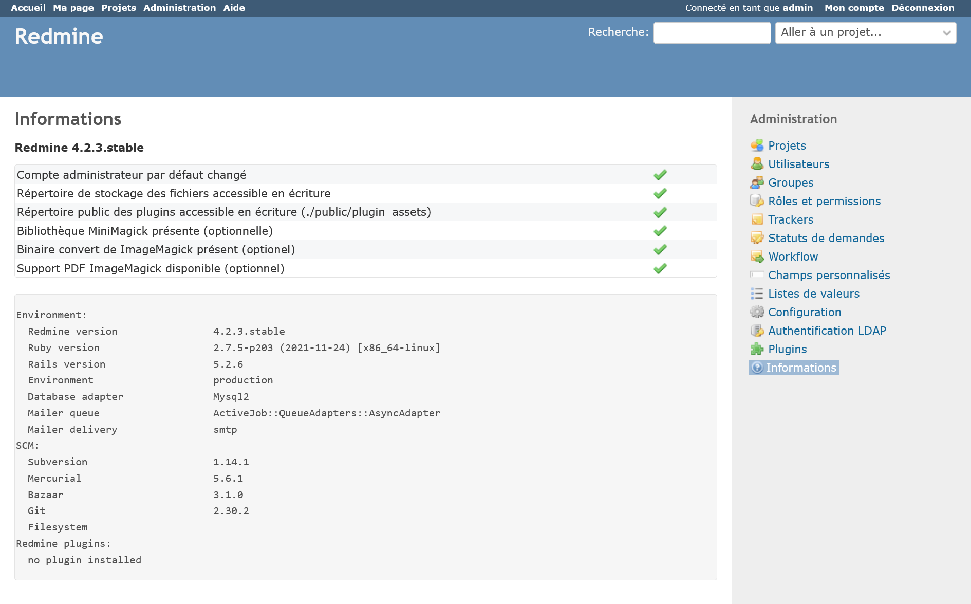The image size is (971, 604).
Task: Click the Administration sidebar heading
Action: (794, 119)
